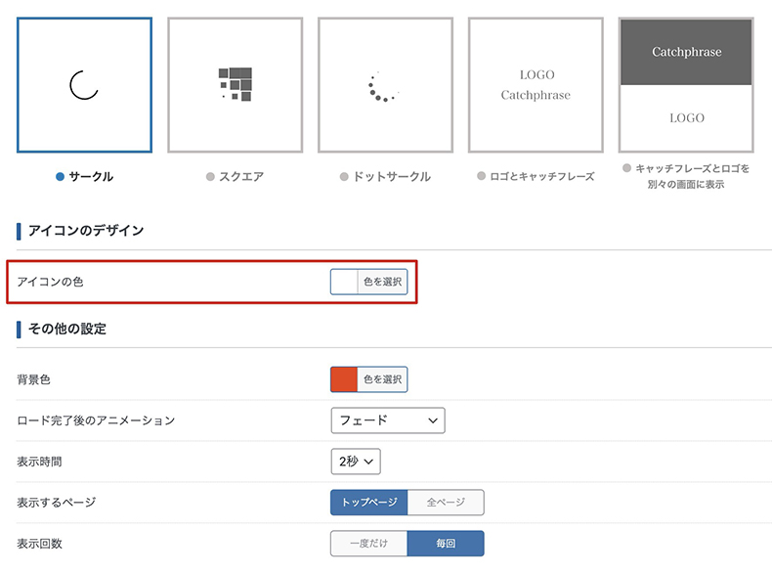The image size is (772, 574).
Task: Click 色を選択 button for 背景色
Action: [x=382, y=379]
